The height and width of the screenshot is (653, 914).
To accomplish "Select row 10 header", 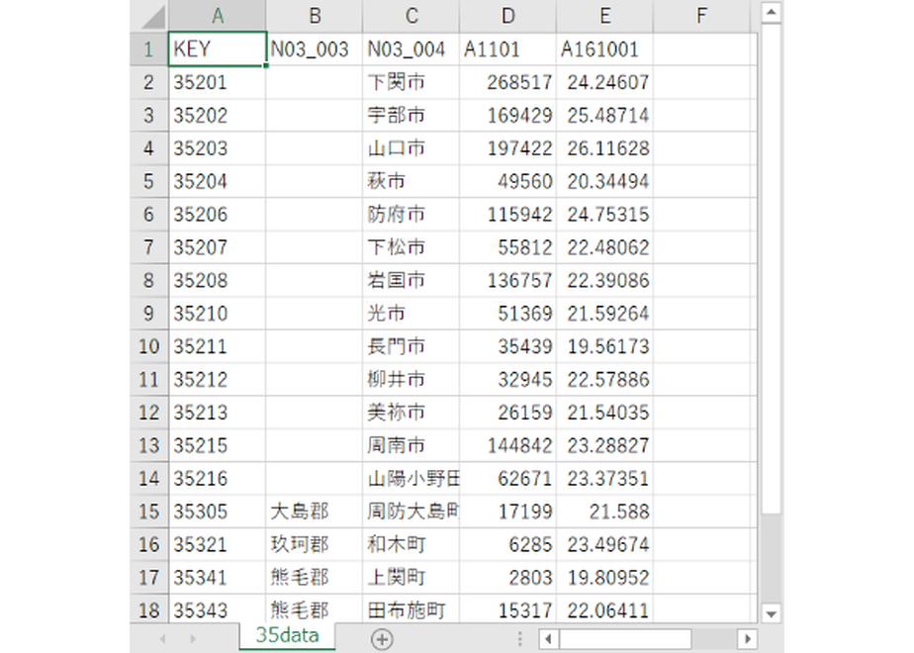I will (x=148, y=346).
